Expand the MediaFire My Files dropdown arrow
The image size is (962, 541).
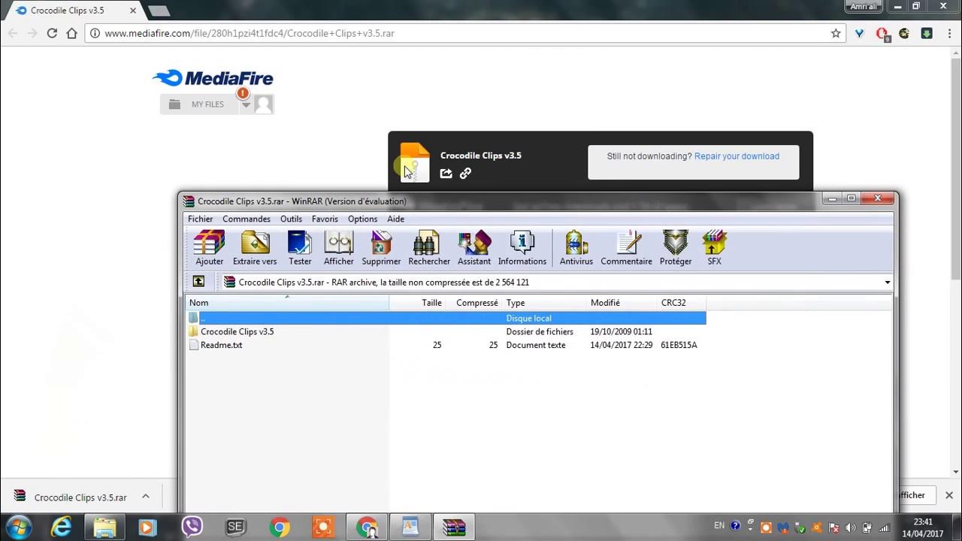coord(246,105)
